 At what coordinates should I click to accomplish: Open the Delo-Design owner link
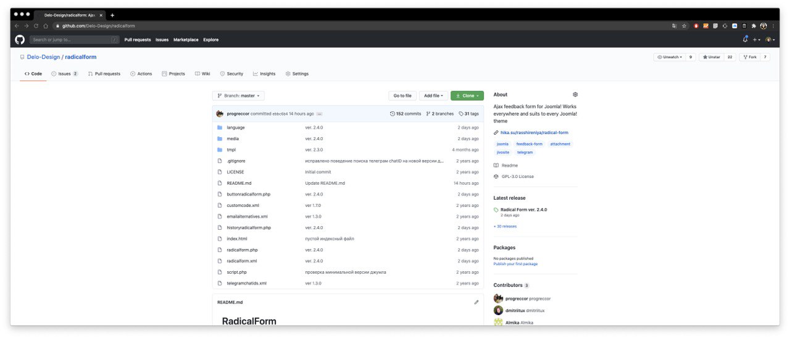(x=43, y=57)
